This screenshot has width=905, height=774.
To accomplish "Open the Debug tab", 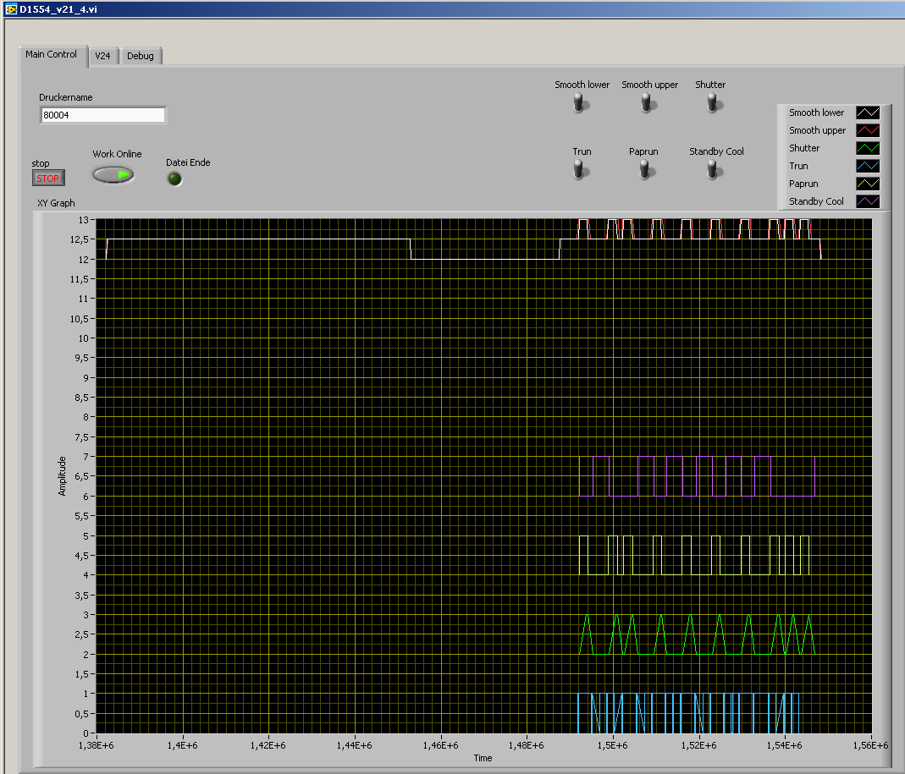I will coord(141,56).
